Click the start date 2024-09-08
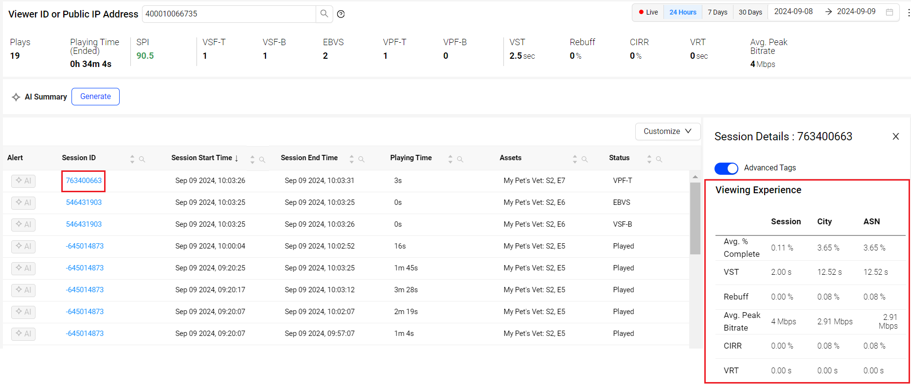 [x=793, y=12]
